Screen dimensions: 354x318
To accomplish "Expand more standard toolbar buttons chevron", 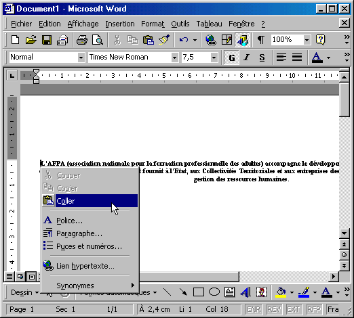I will pos(347,40).
